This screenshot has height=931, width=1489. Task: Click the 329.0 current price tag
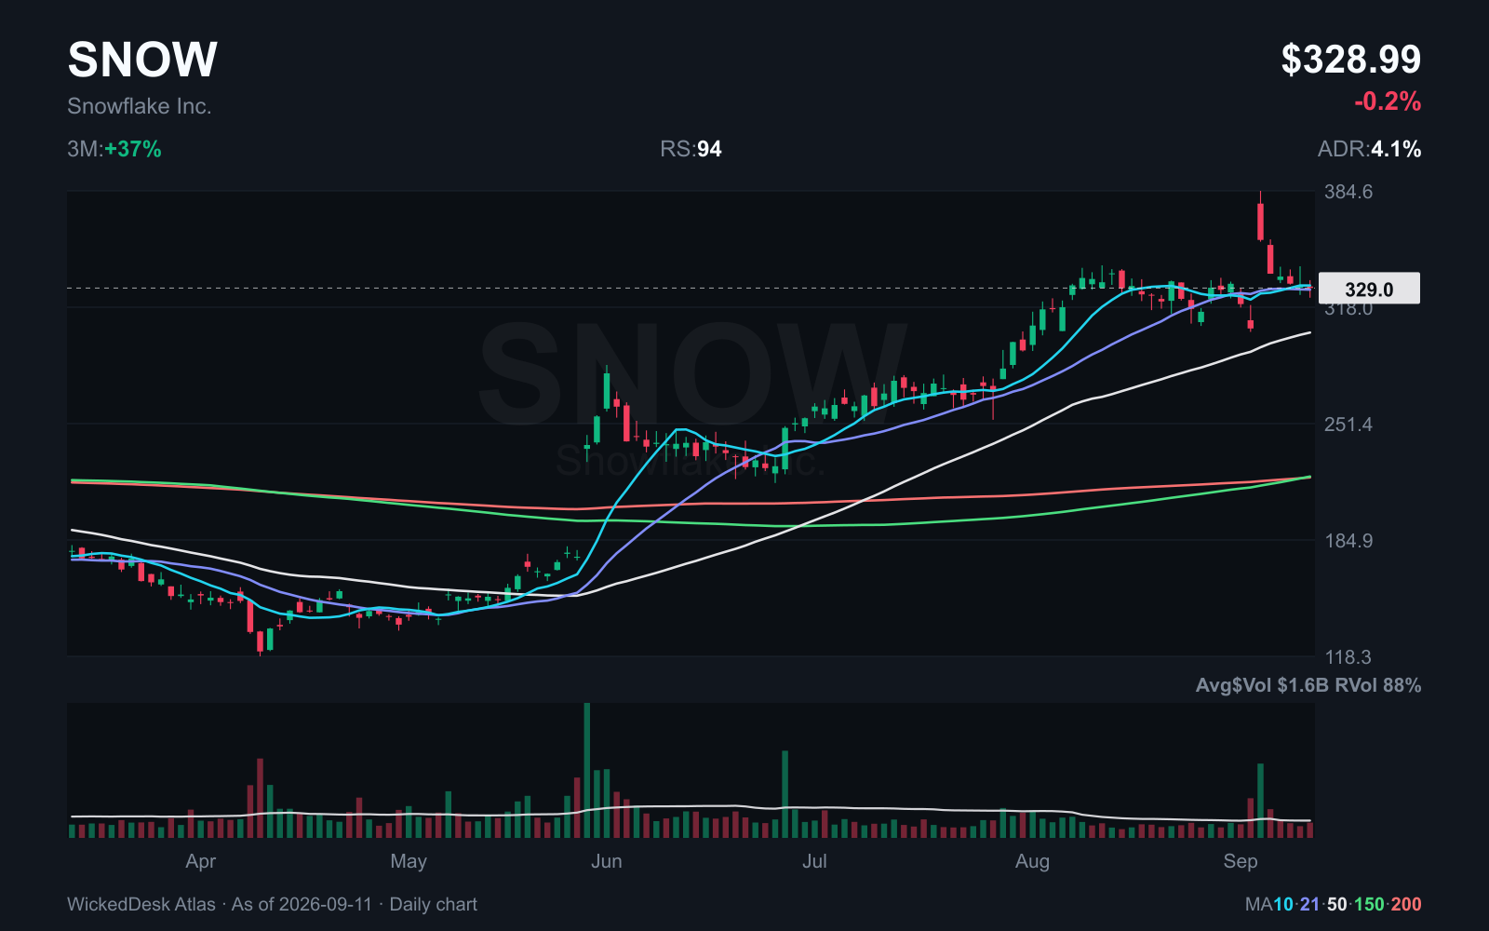[x=1369, y=289]
